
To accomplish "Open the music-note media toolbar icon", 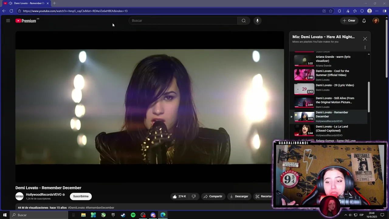I will coord(348,11).
